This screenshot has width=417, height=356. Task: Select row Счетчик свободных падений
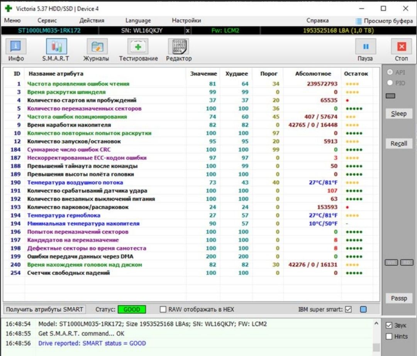192,273
